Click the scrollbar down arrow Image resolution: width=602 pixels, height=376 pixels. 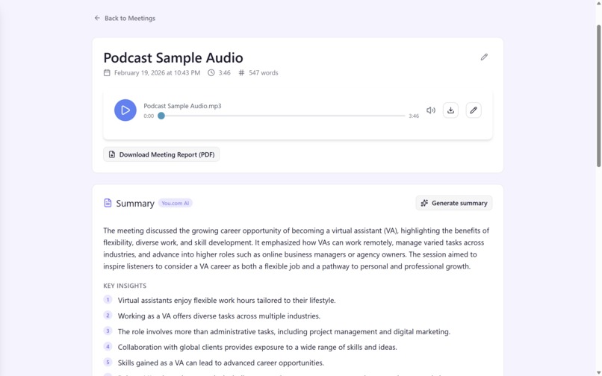[x=598, y=373]
